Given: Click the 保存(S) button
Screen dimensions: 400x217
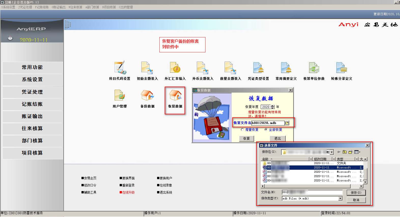Looking at the screenshot, I should (356, 193).
